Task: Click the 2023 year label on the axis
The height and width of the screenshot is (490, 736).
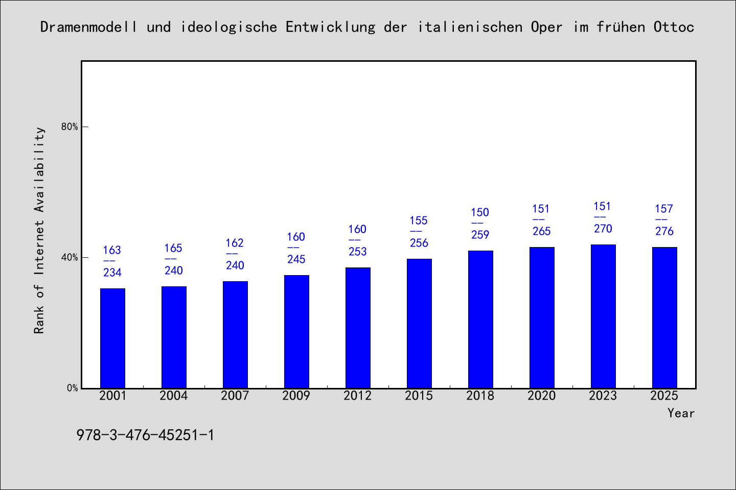Action: coord(603,396)
